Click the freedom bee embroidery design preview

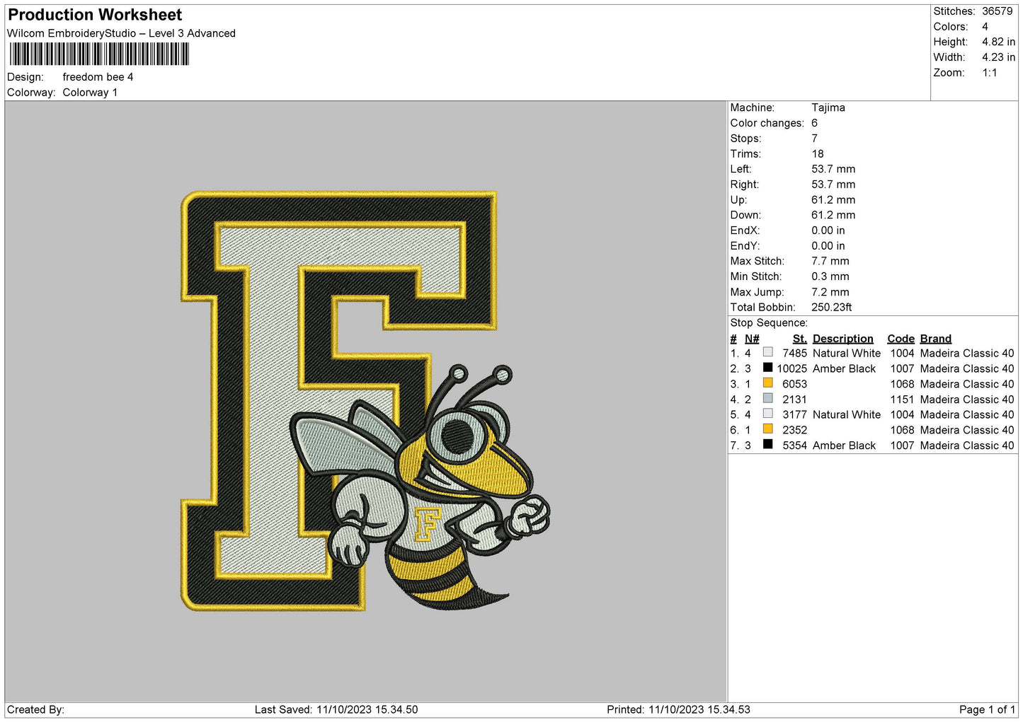tap(365, 401)
